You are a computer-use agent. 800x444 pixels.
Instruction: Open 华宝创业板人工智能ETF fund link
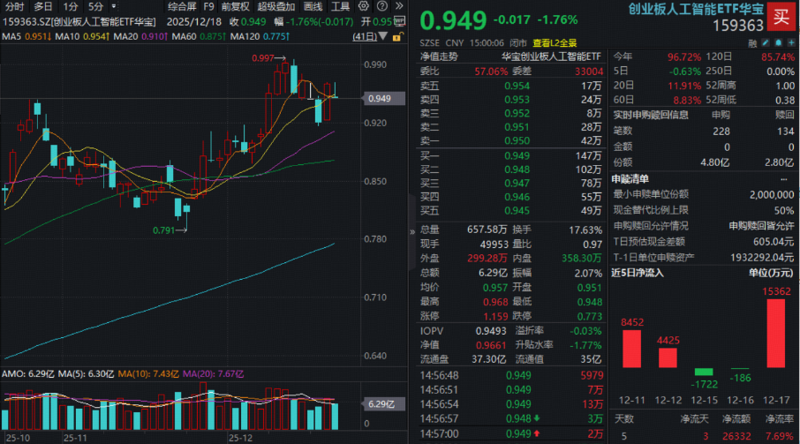pos(551,56)
